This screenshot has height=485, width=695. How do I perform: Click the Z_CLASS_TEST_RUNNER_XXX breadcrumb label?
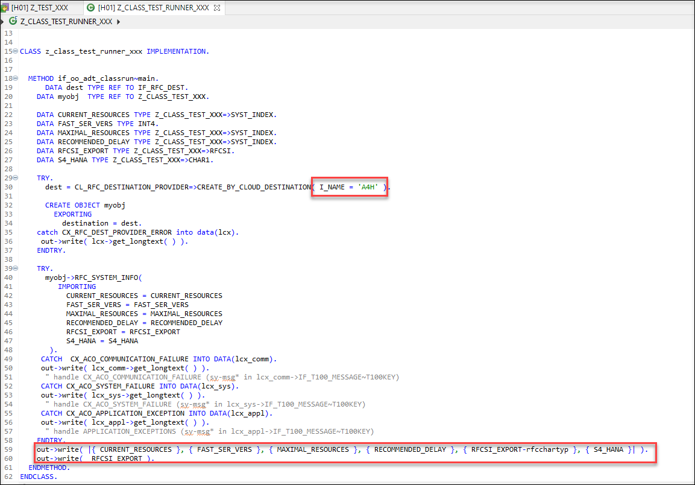[66, 21]
